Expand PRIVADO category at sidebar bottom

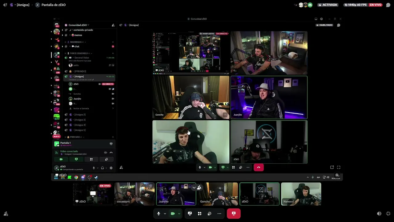pyautogui.click(x=74, y=137)
